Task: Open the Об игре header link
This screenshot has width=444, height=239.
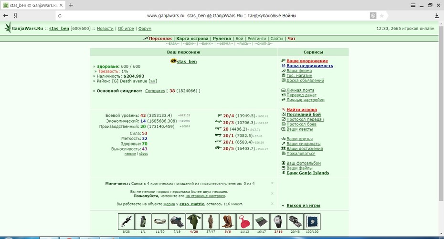Action: (x=126, y=29)
